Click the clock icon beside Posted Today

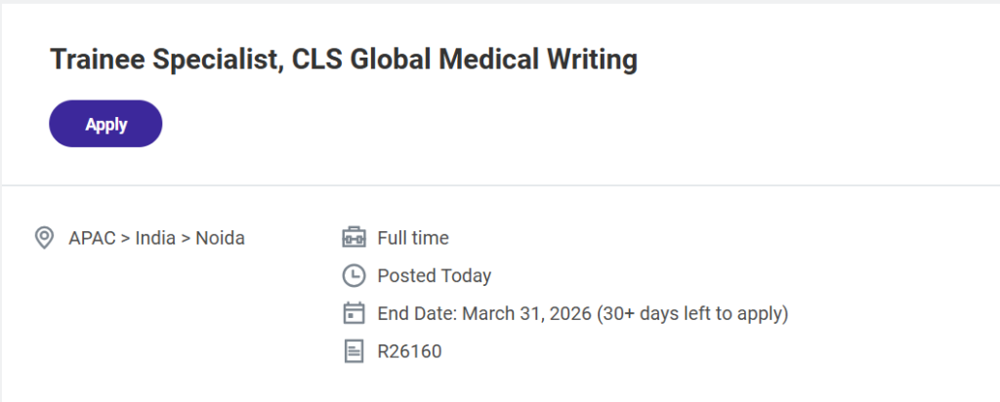(x=354, y=276)
